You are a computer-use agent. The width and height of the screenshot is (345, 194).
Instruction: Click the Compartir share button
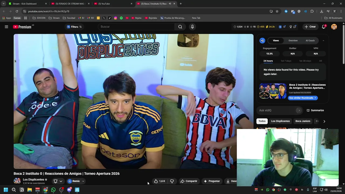[x=189, y=181]
